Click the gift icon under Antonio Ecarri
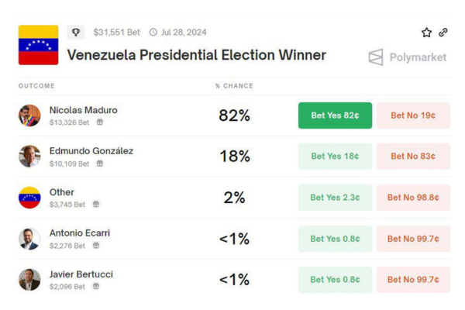 (96, 246)
